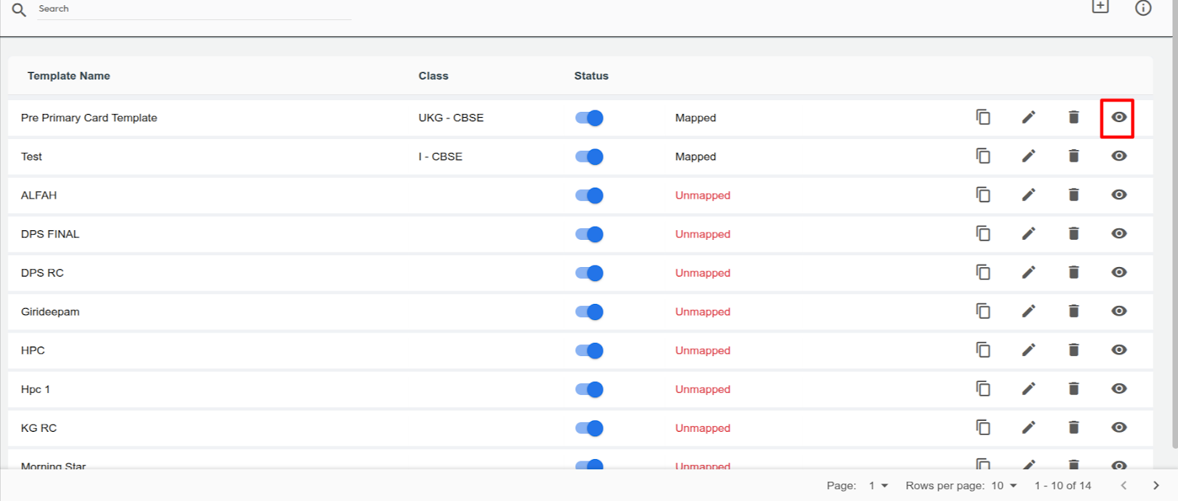Open the info icon at top right

pyautogui.click(x=1143, y=7)
